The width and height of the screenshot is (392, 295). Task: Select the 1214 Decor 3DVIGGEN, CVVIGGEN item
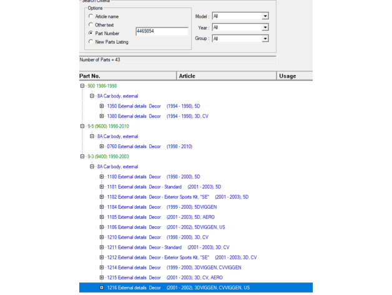click(x=174, y=267)
